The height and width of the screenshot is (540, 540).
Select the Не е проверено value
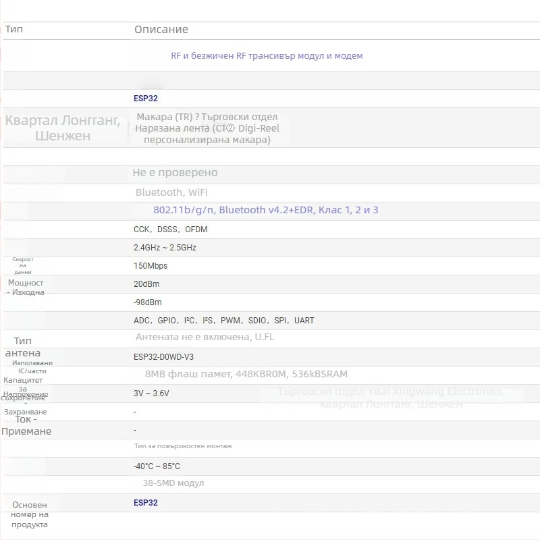[x=175, y=172]
